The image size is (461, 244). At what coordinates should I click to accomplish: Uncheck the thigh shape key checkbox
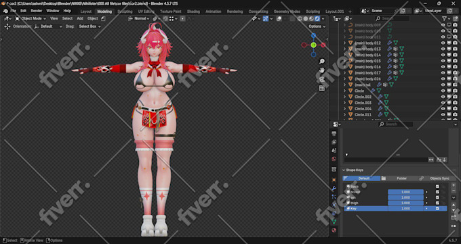click(x=437, y=203)
